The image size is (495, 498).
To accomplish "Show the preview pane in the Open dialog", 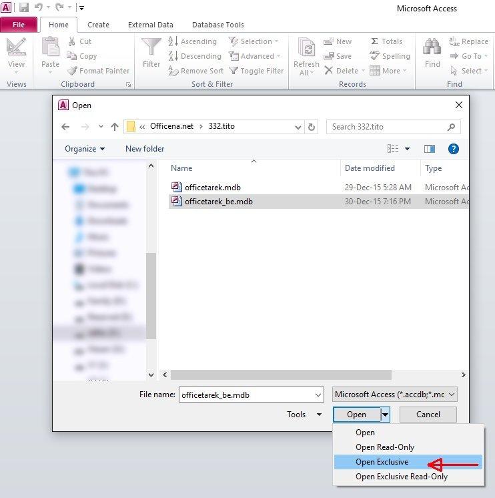I will [430, 149].
